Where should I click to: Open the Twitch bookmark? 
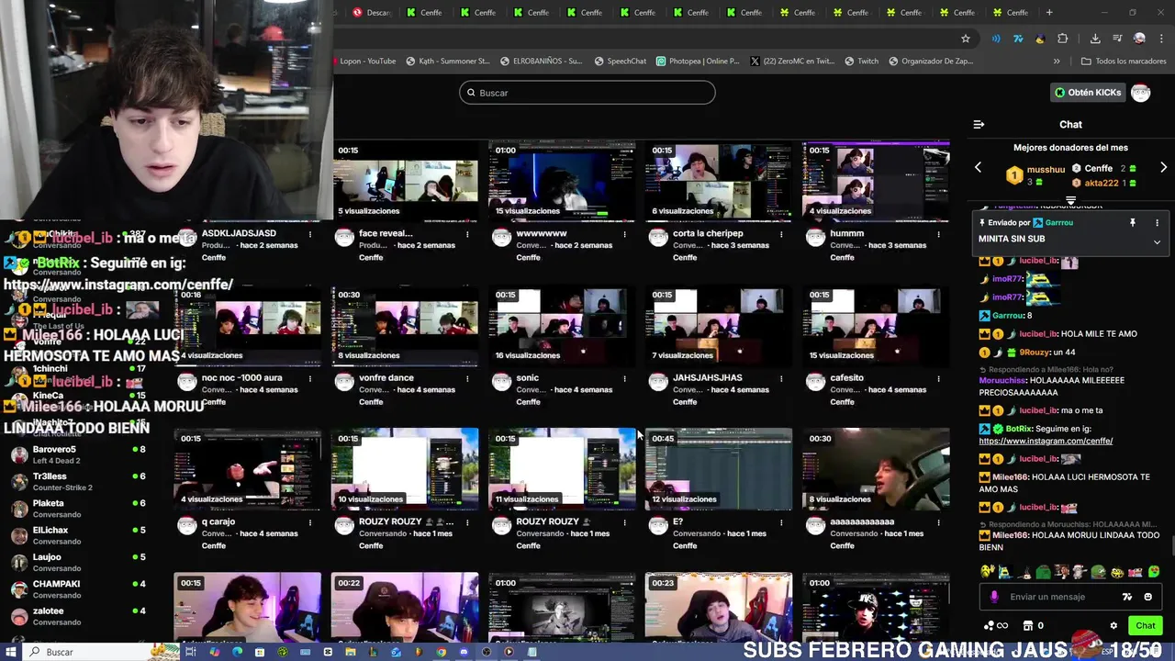coord(861,62)
